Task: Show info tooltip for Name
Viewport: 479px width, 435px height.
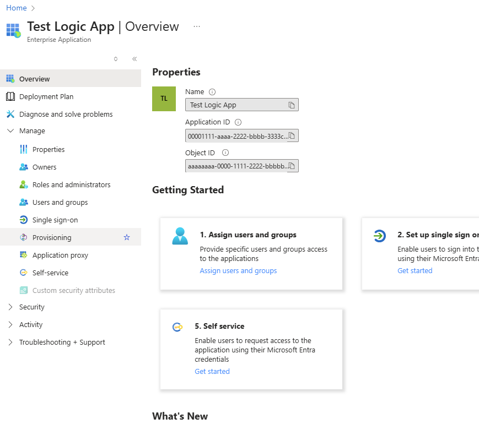Action: pyautogui.click(x=212, y=92)
